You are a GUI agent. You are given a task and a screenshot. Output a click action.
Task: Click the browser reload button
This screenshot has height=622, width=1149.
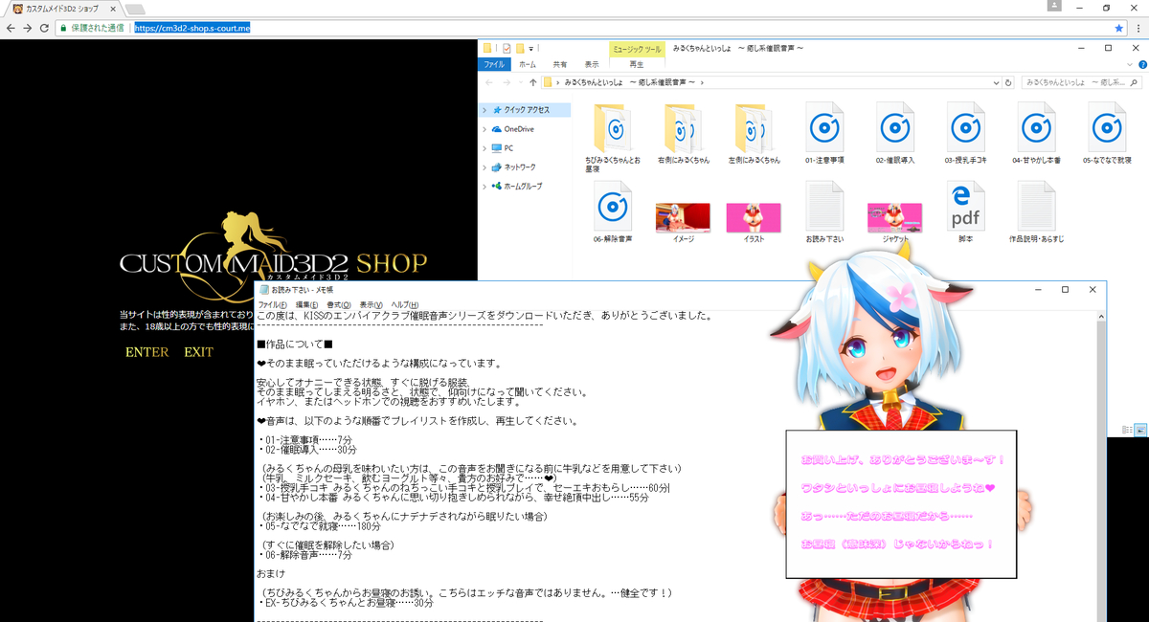click(44, 28)
